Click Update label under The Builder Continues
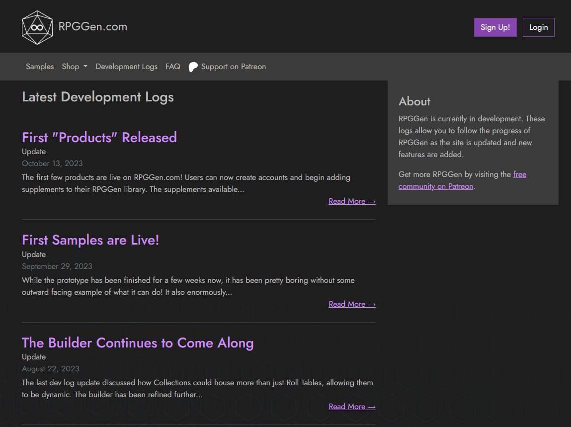 tap(34, 357)
